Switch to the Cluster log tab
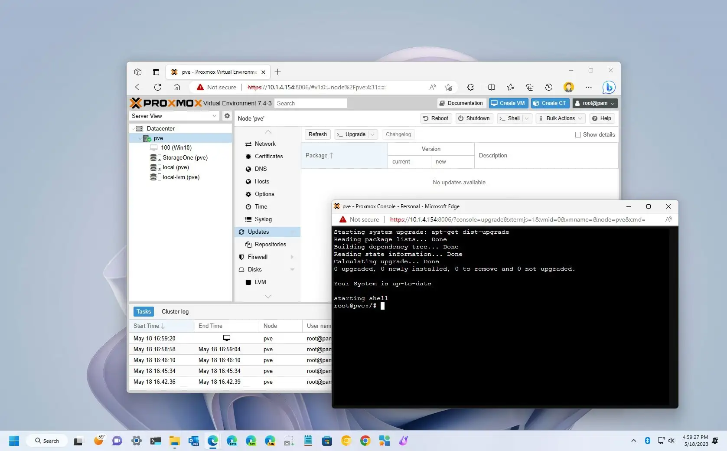This screenshot has width=727, height=451. tap(175, 311)
